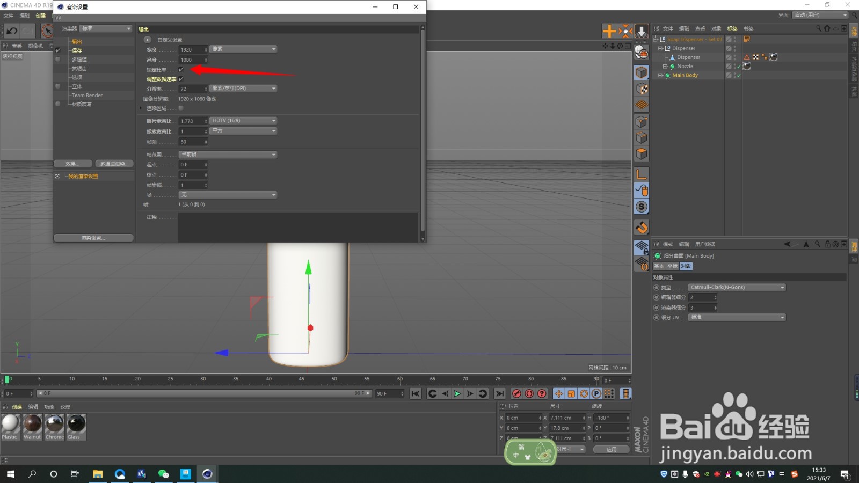Toggle the 调整数据速率 checkbox
This screenshot has height=483, width=859.
click(x=181, y=79)
